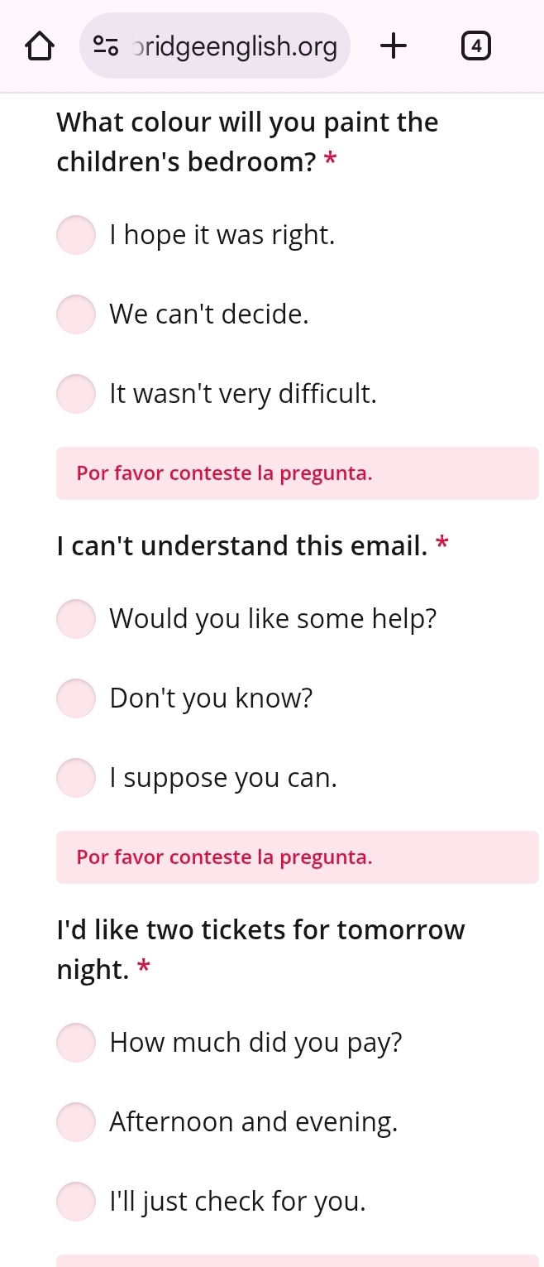The width and height of the screenshot is (544, 1267).
Task: Choose "We can't decide." answer
Action: pyautogui.click(x=76, y=314)
